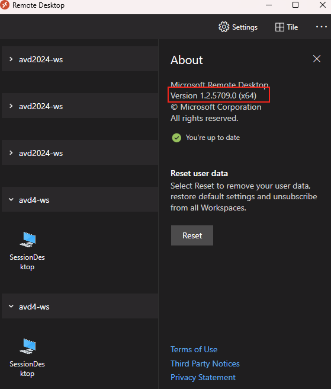Click the Reset button
Image resolution: width=331 pixels, height=389 pixels.
pyautogui.click(x=192, y=235)
